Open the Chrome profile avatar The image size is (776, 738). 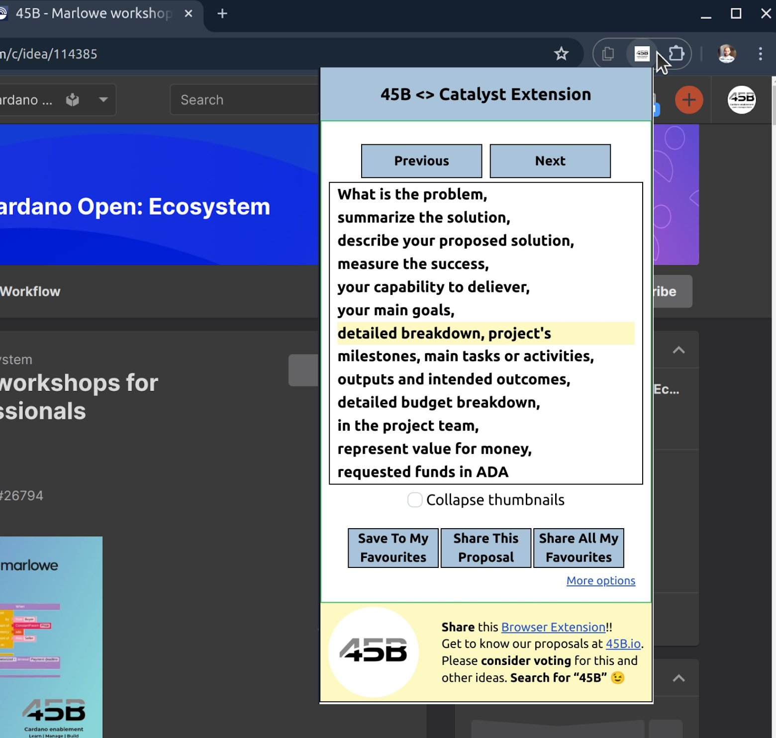(x=727, y=54)
